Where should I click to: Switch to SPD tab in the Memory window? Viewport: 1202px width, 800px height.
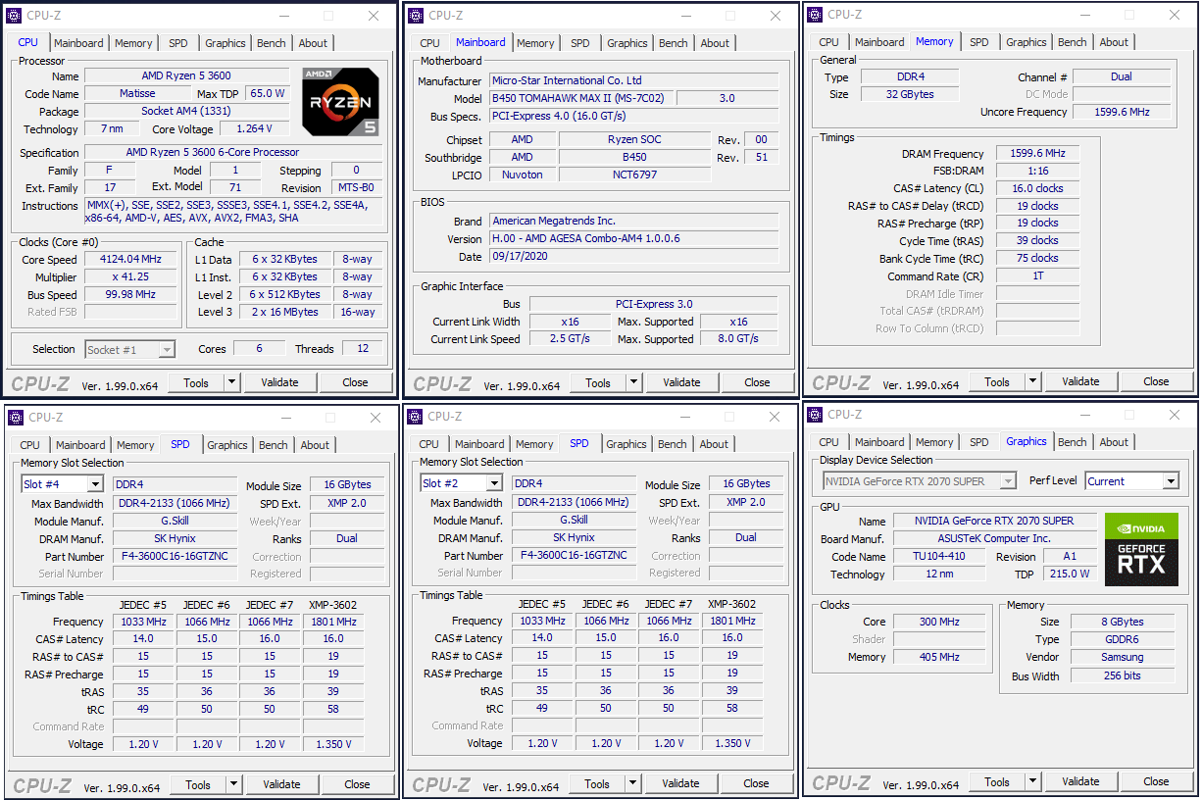point(979,42)
